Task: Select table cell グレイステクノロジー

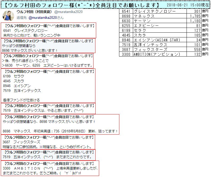Action: (x=160, y=11)
